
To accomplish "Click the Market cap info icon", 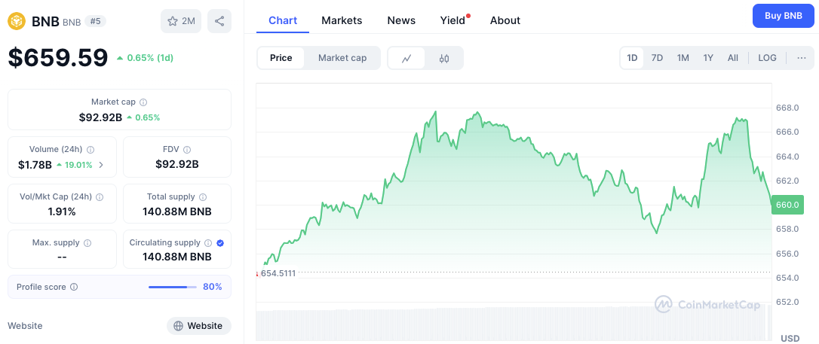I will [143, 102].
